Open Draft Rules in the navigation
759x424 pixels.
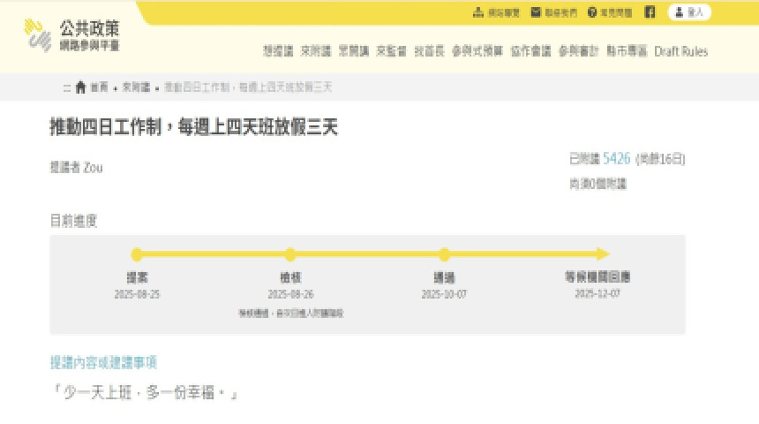point(680,51)
